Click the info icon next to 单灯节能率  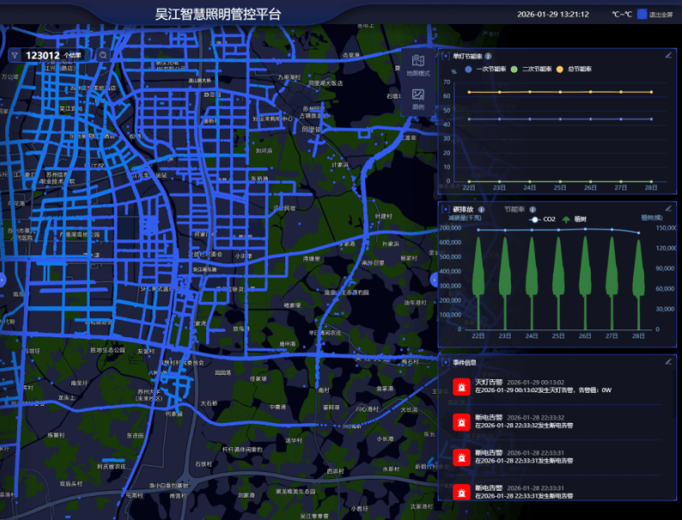click(x=489, y=56)
